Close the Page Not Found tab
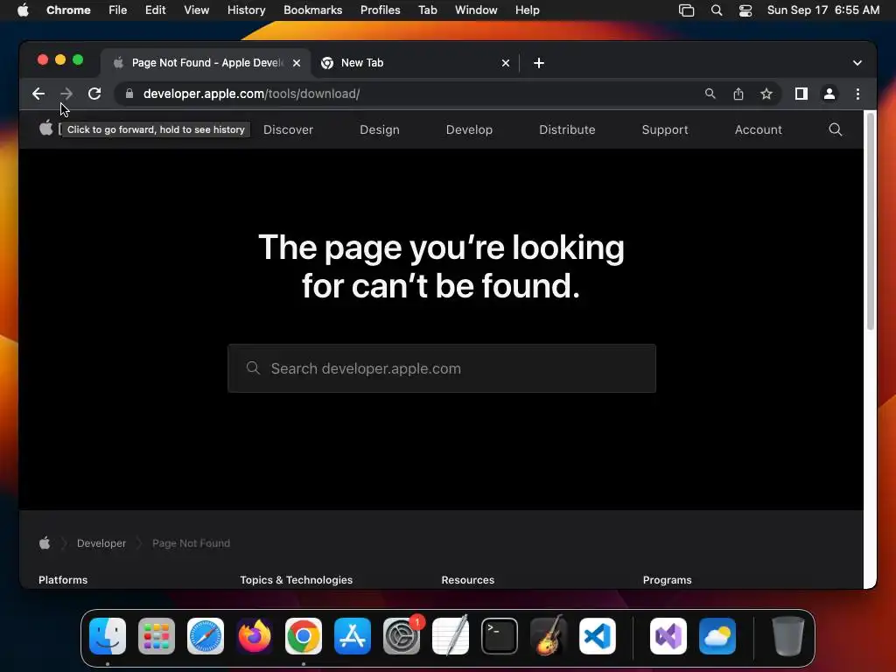 click(x=297, y=63)
